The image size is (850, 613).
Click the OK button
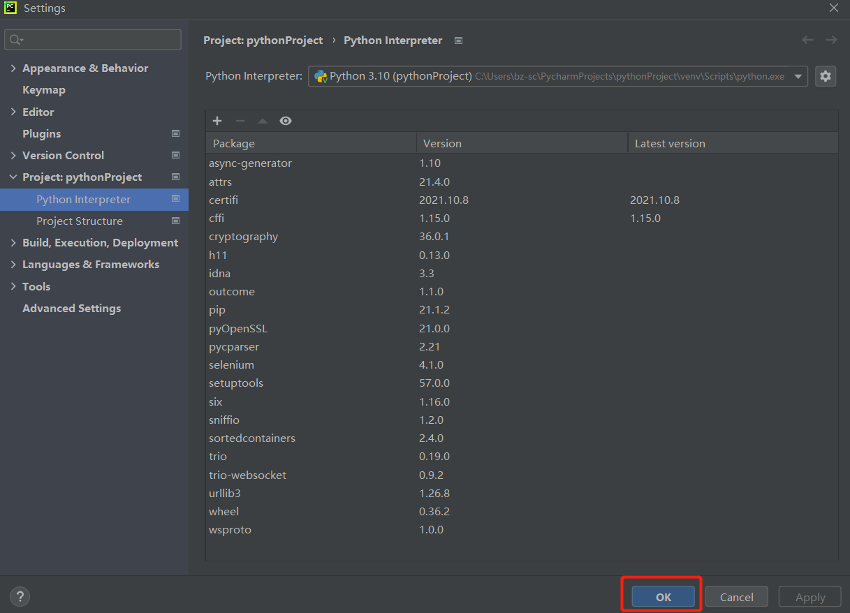click(664, 597)
